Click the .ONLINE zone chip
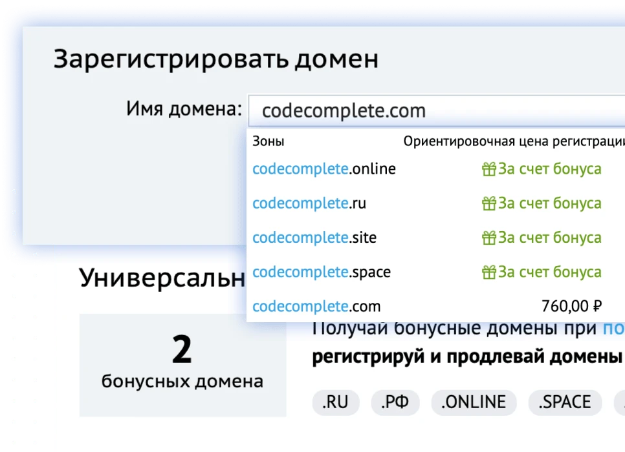The height and width of the screenshot is (452, 625). click(x=474, y=402)
